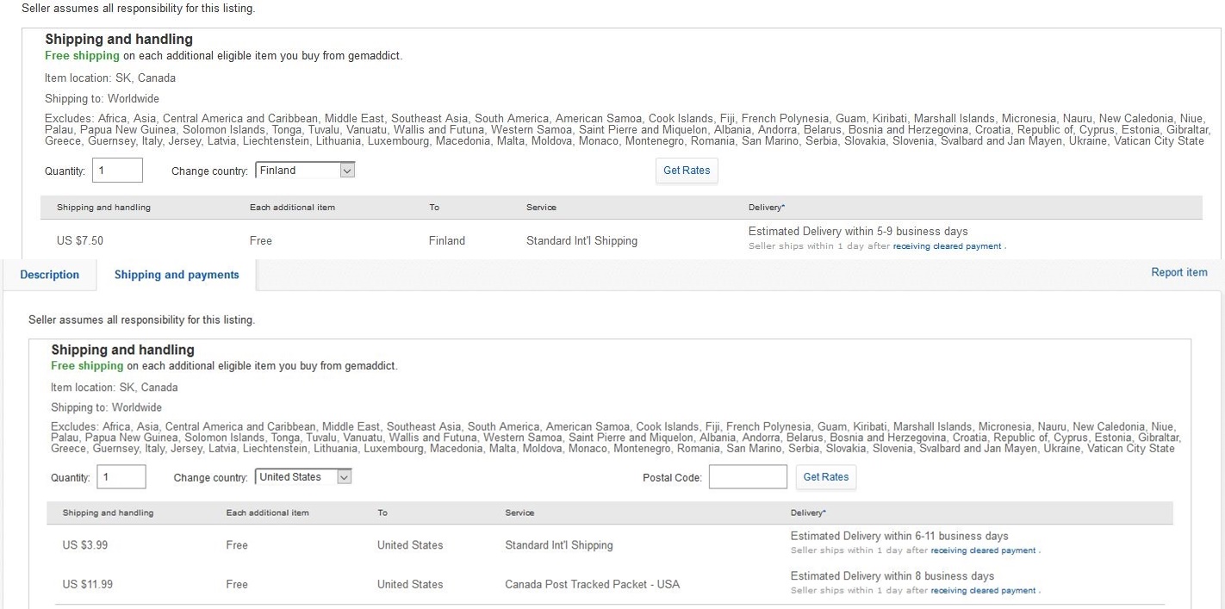Switch to the Description tab

(x=49, y=275)
